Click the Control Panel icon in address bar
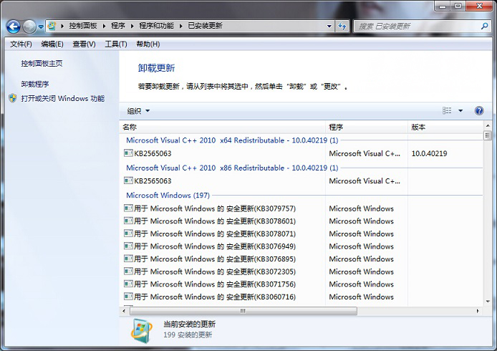This screenshot has width=497, height=351. click(x=52, y=26)
